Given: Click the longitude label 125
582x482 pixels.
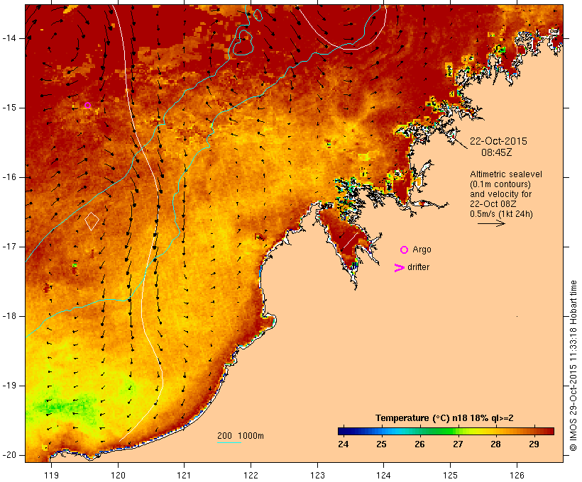Looking at the screenshot, I should 450,475.
